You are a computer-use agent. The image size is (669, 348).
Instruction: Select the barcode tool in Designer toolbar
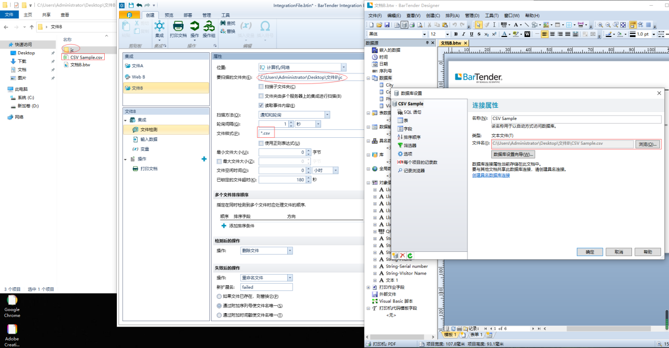coord(504,25)
